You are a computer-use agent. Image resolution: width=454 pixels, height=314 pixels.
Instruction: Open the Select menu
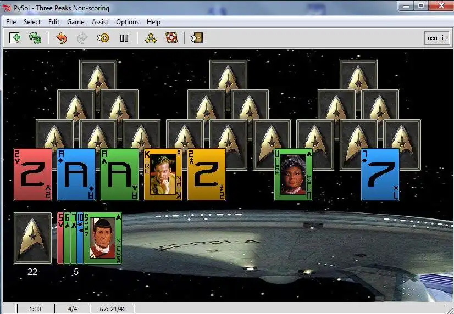(x=32, y=22)
